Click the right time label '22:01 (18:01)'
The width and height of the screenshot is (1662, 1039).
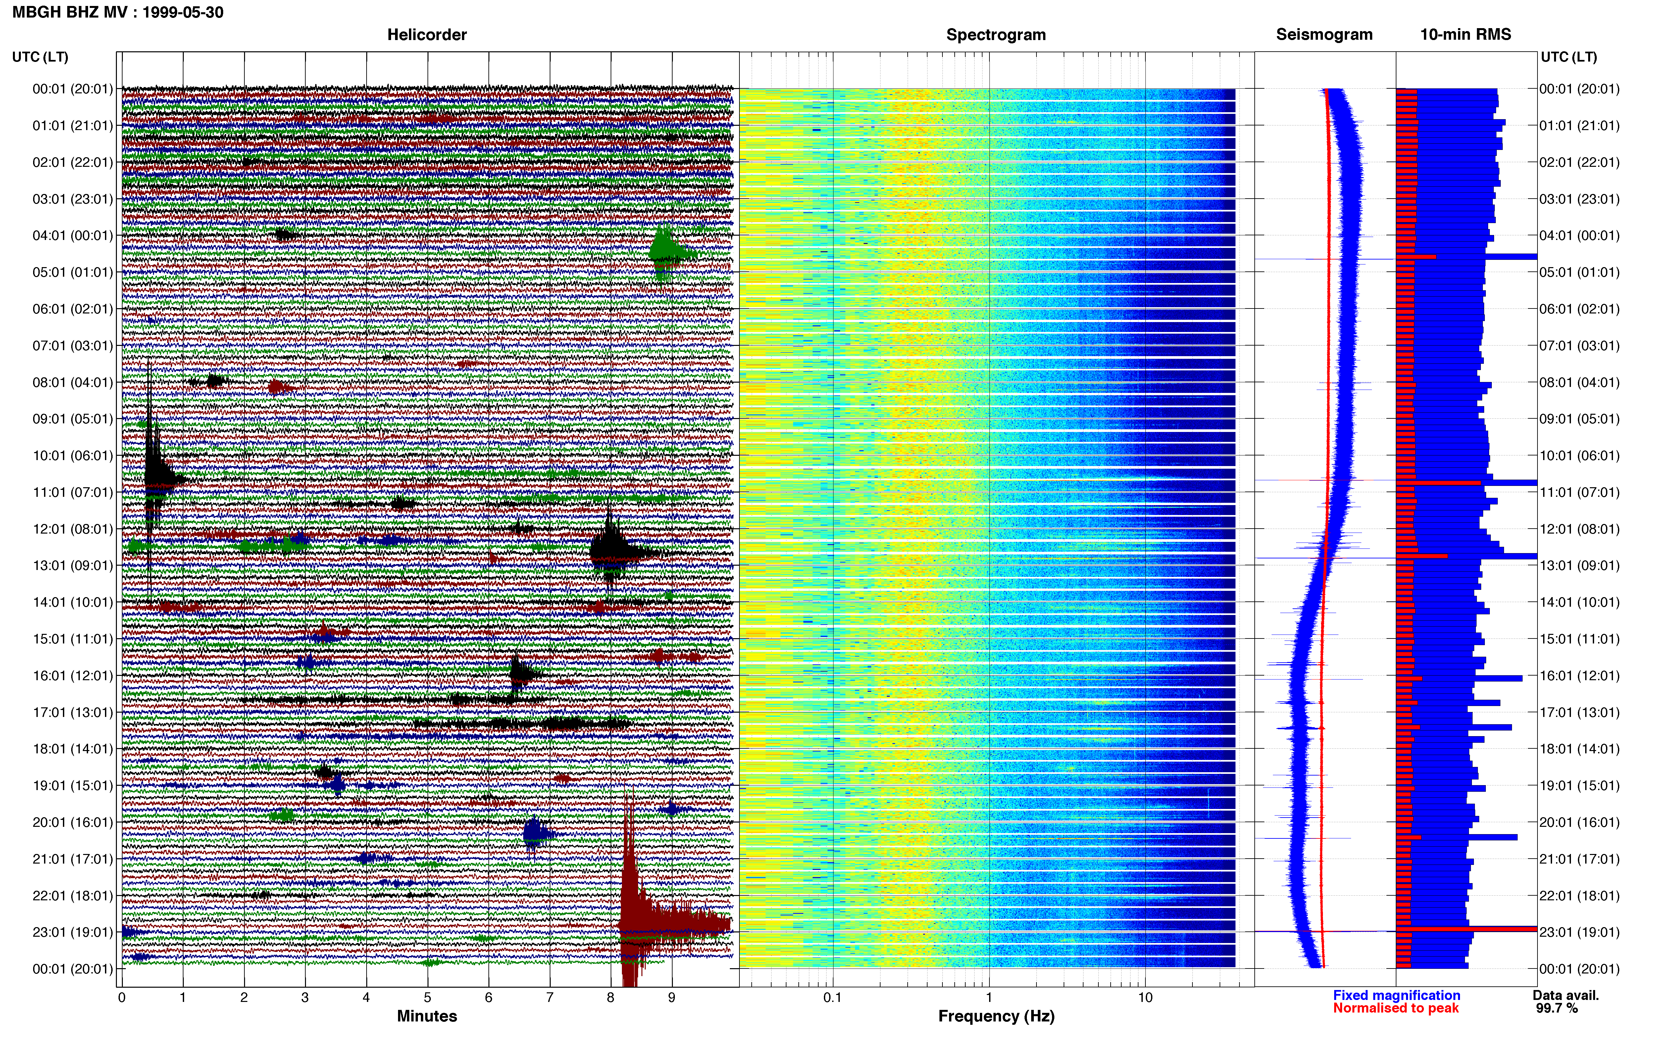(x=1580, y=895)
